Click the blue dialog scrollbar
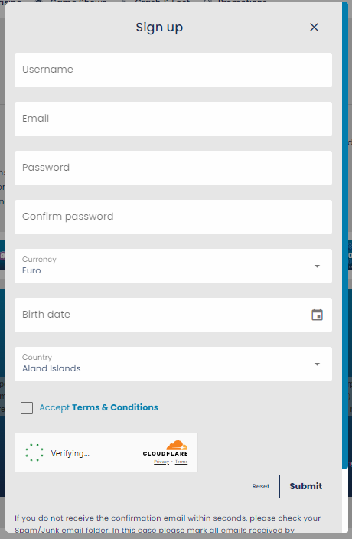Screen dimensions: 352x539 click(x=345, y=236)
